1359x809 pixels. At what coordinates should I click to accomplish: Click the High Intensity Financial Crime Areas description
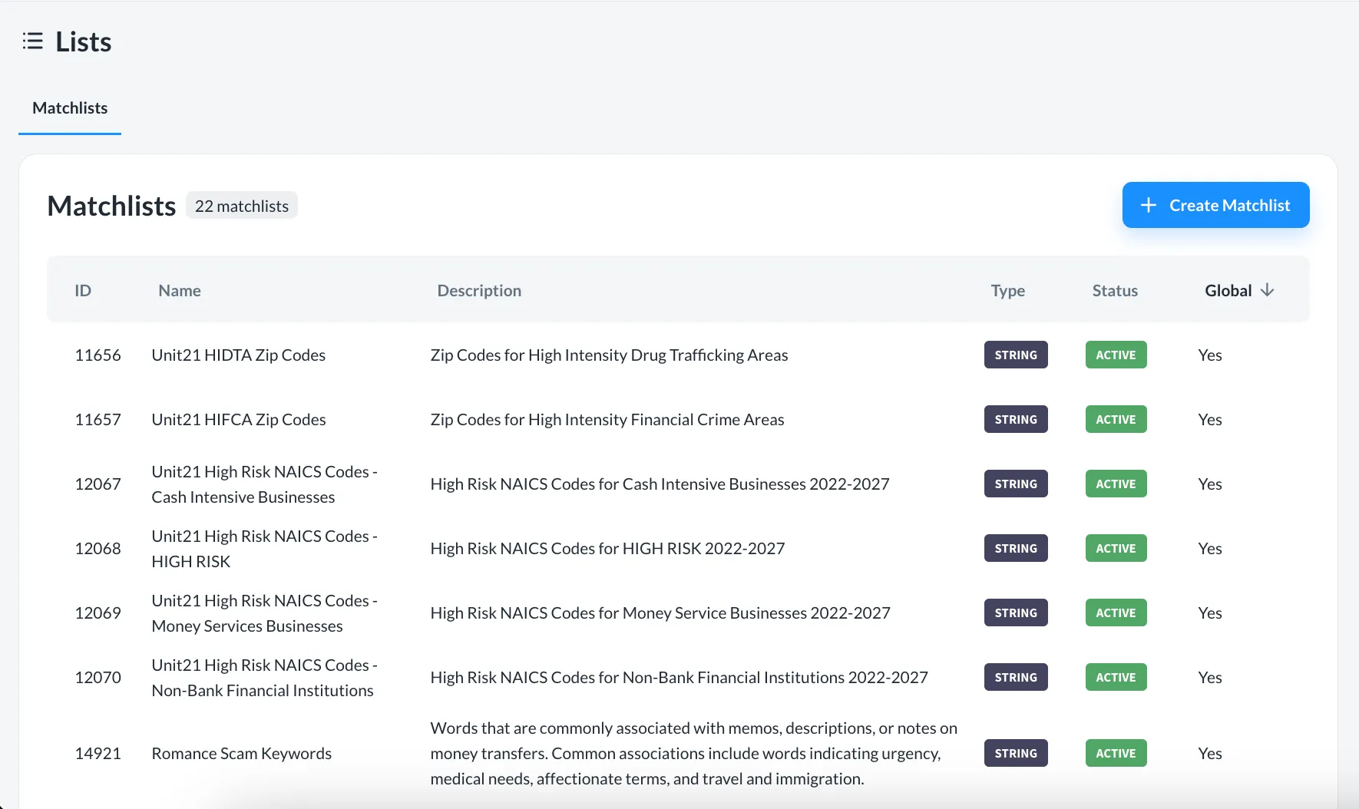click(x=607, y=420)
